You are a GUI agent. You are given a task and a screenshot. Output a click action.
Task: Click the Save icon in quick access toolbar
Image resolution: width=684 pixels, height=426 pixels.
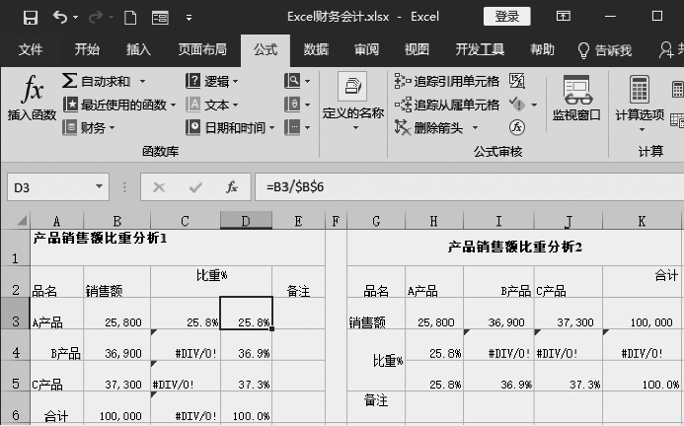click(31, 18)
